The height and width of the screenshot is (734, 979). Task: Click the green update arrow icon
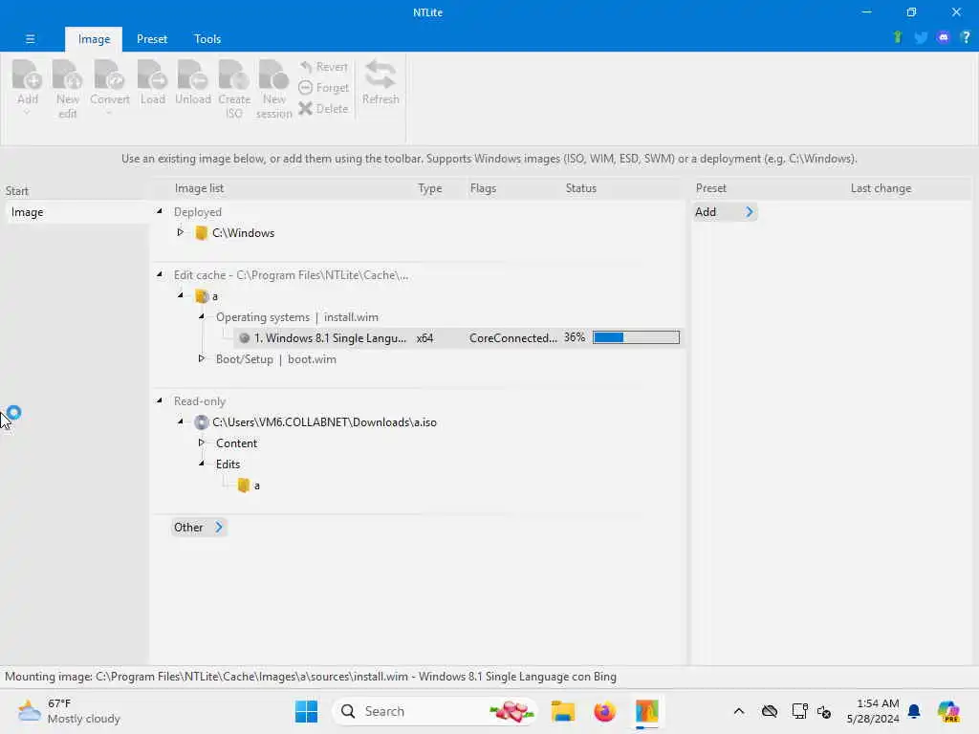click(898, 37)
